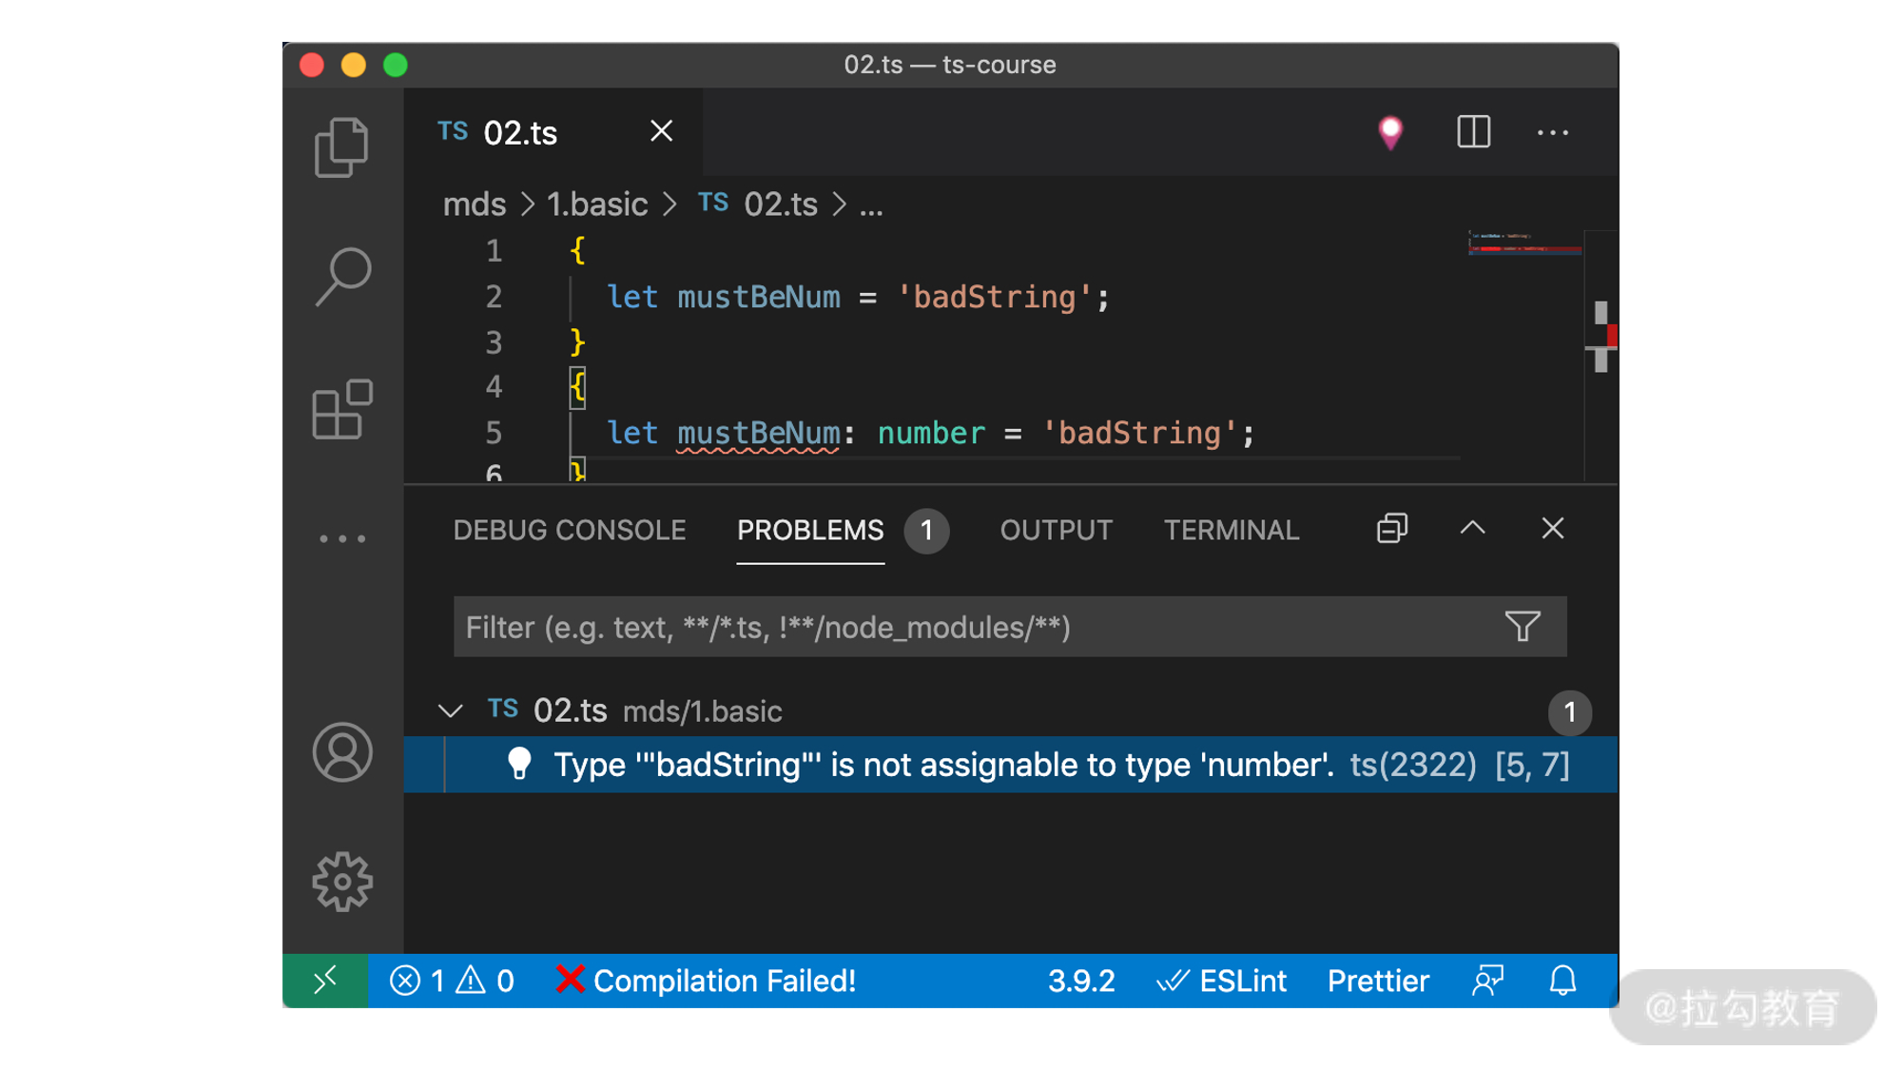Open the Manage gear icon
Image resolution: width=1902 pixels, height=1070 pixels.
tap(342, 882)
